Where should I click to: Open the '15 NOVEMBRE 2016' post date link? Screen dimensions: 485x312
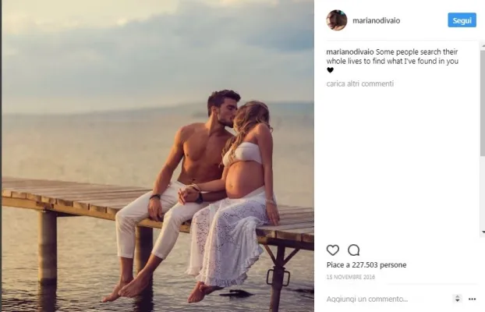click(x=349, y=278)
